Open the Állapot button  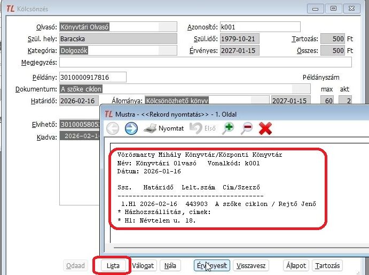[x=295, y=265]
